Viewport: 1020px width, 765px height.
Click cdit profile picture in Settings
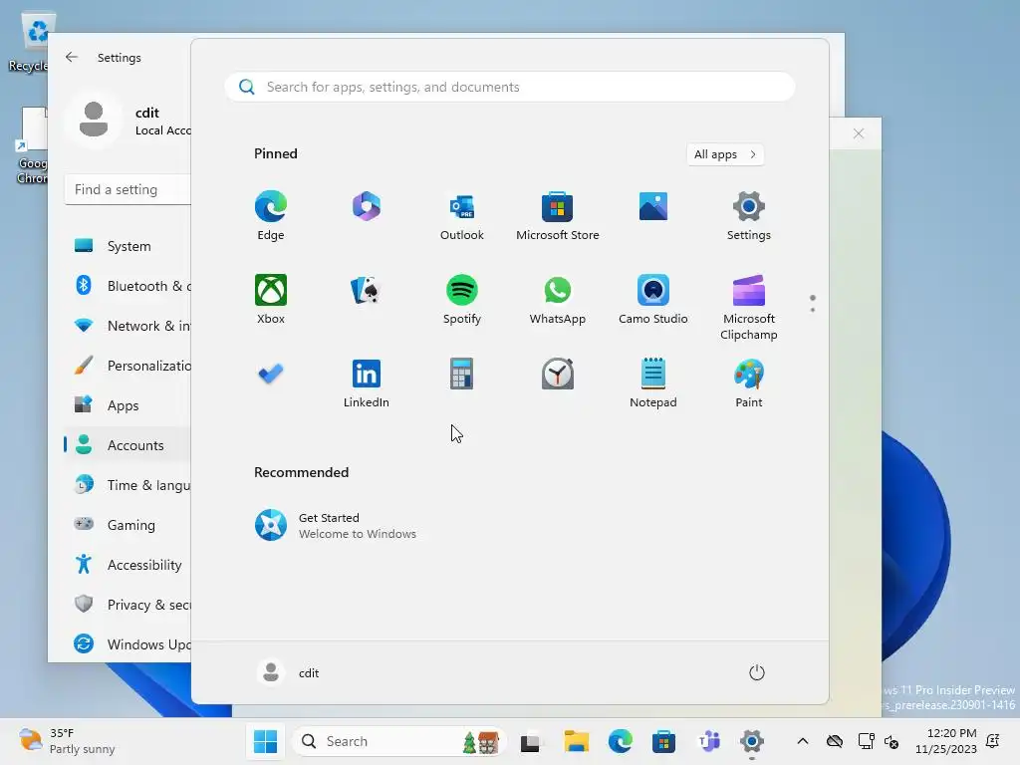tap(94, 120)
